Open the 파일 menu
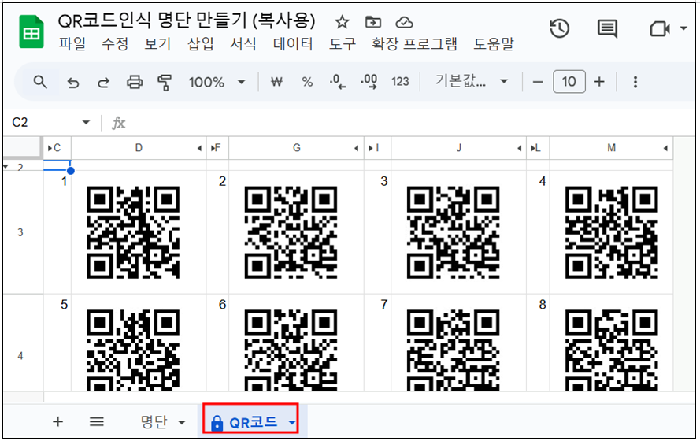The image size is (700, 441). [x=72, y=44]
